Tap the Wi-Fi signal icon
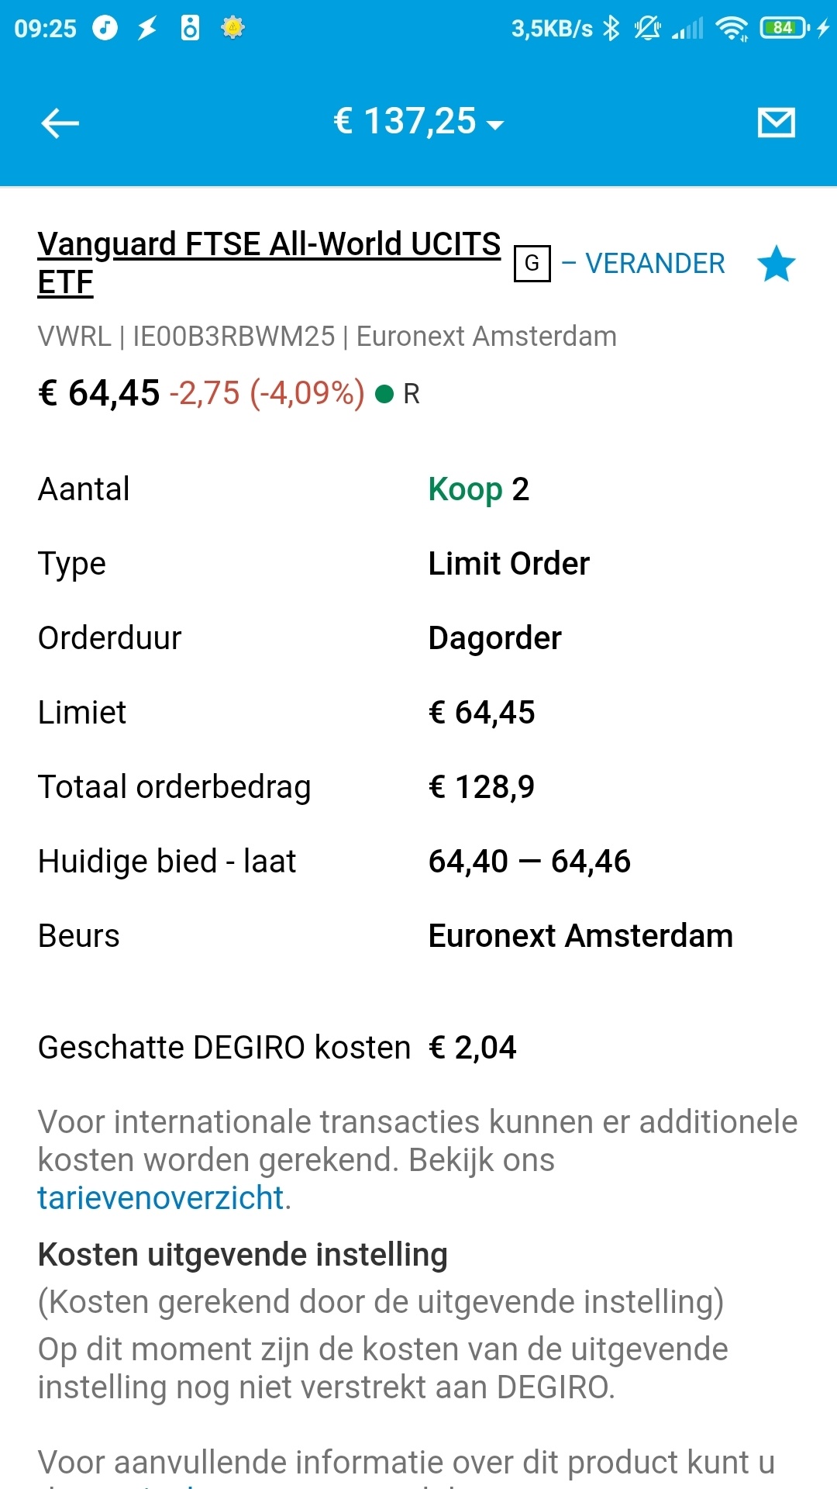Image resolution: width=837 pixels, height=1489 pixels. [731, 29]
